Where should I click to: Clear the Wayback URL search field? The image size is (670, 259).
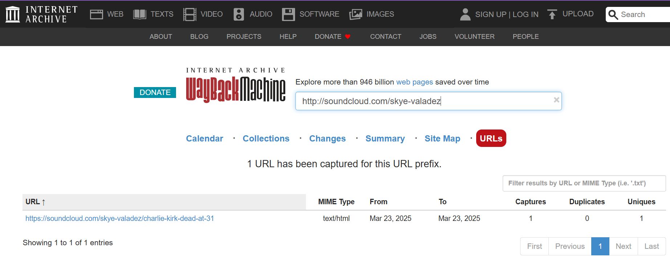click(556, 100)
